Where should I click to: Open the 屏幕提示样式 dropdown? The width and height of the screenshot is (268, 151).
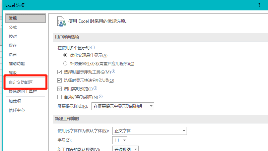point(122,106)
